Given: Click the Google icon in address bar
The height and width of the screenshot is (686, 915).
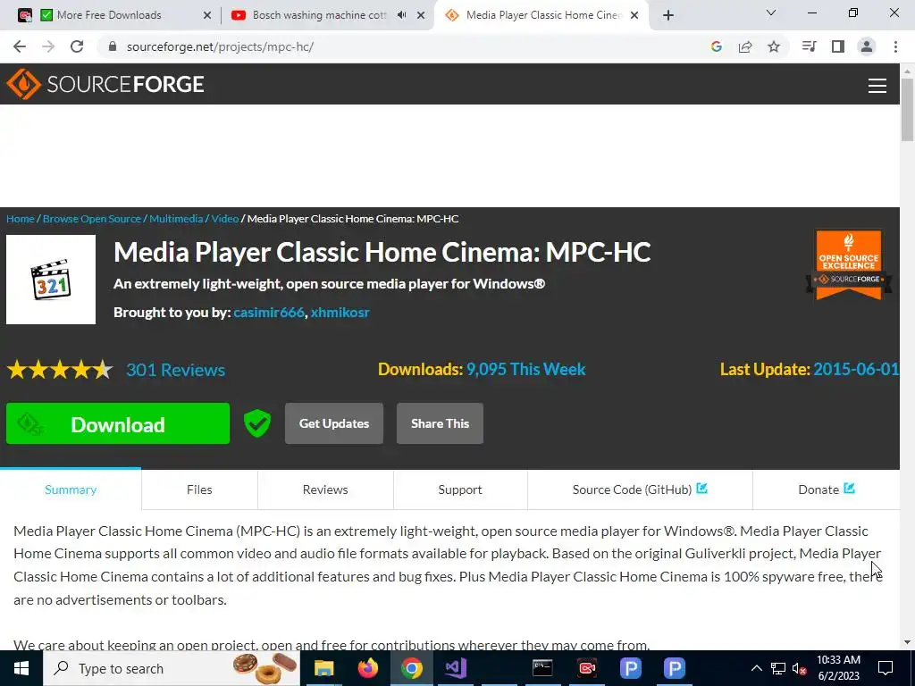Looking at the screenshot, I should 717,46.
